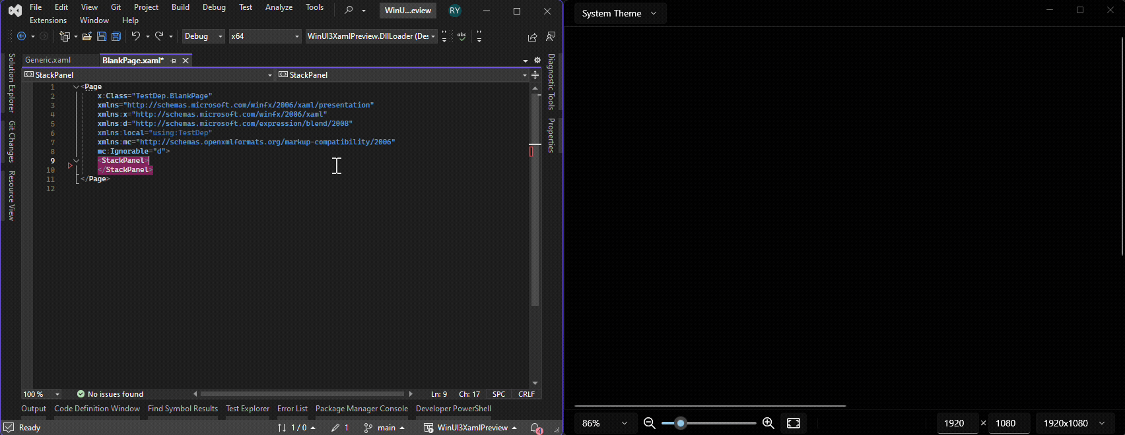Redo the last undone edit
This screenshot has width=1125, height=435.
[x=159, y=36]
